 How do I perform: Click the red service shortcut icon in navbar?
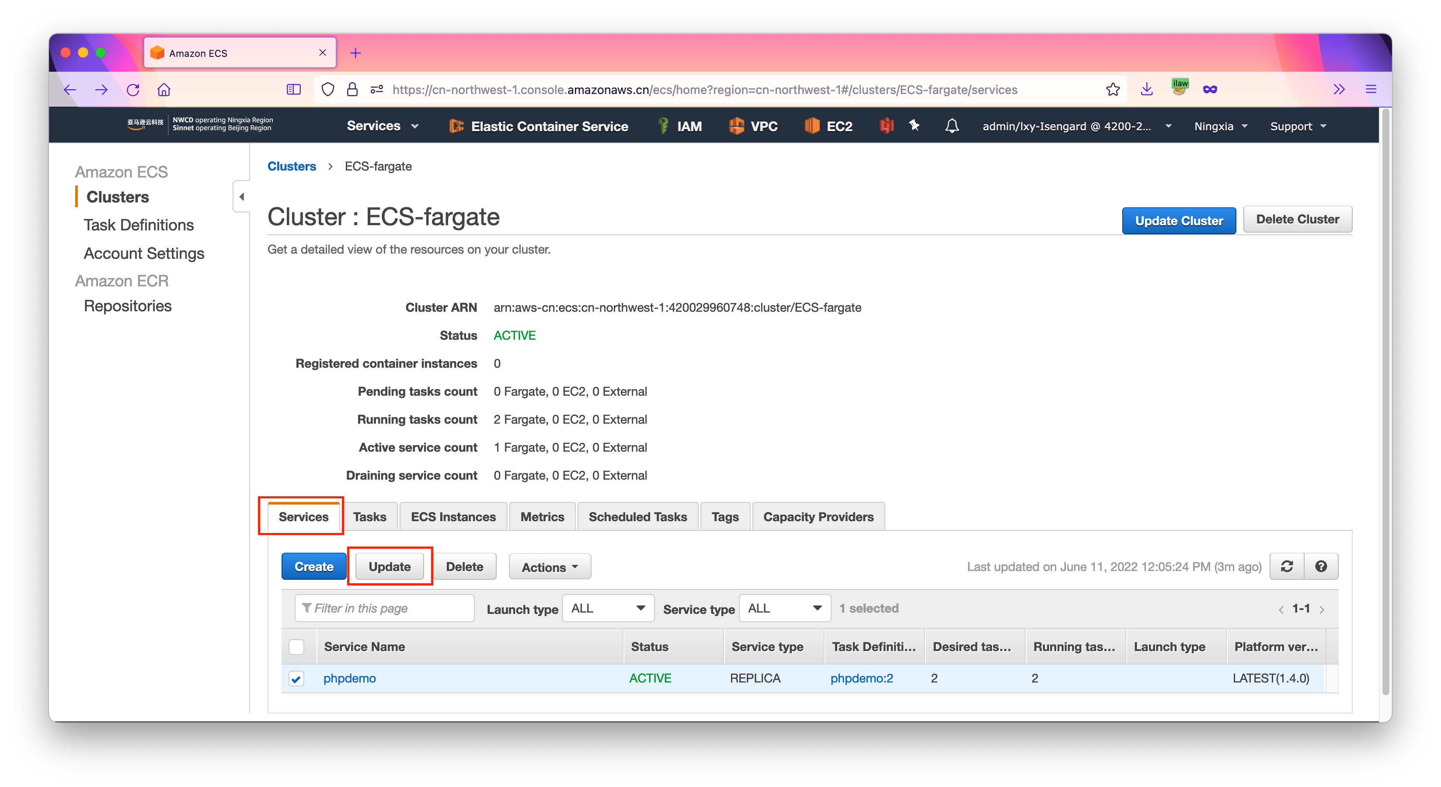point(886,126)
